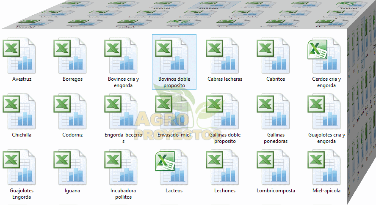Viewport: 376px width, 205px height.
Task: Select the Guajolotes cria y engorda icon
Action: pyautogui.click(x=324, y=112)
